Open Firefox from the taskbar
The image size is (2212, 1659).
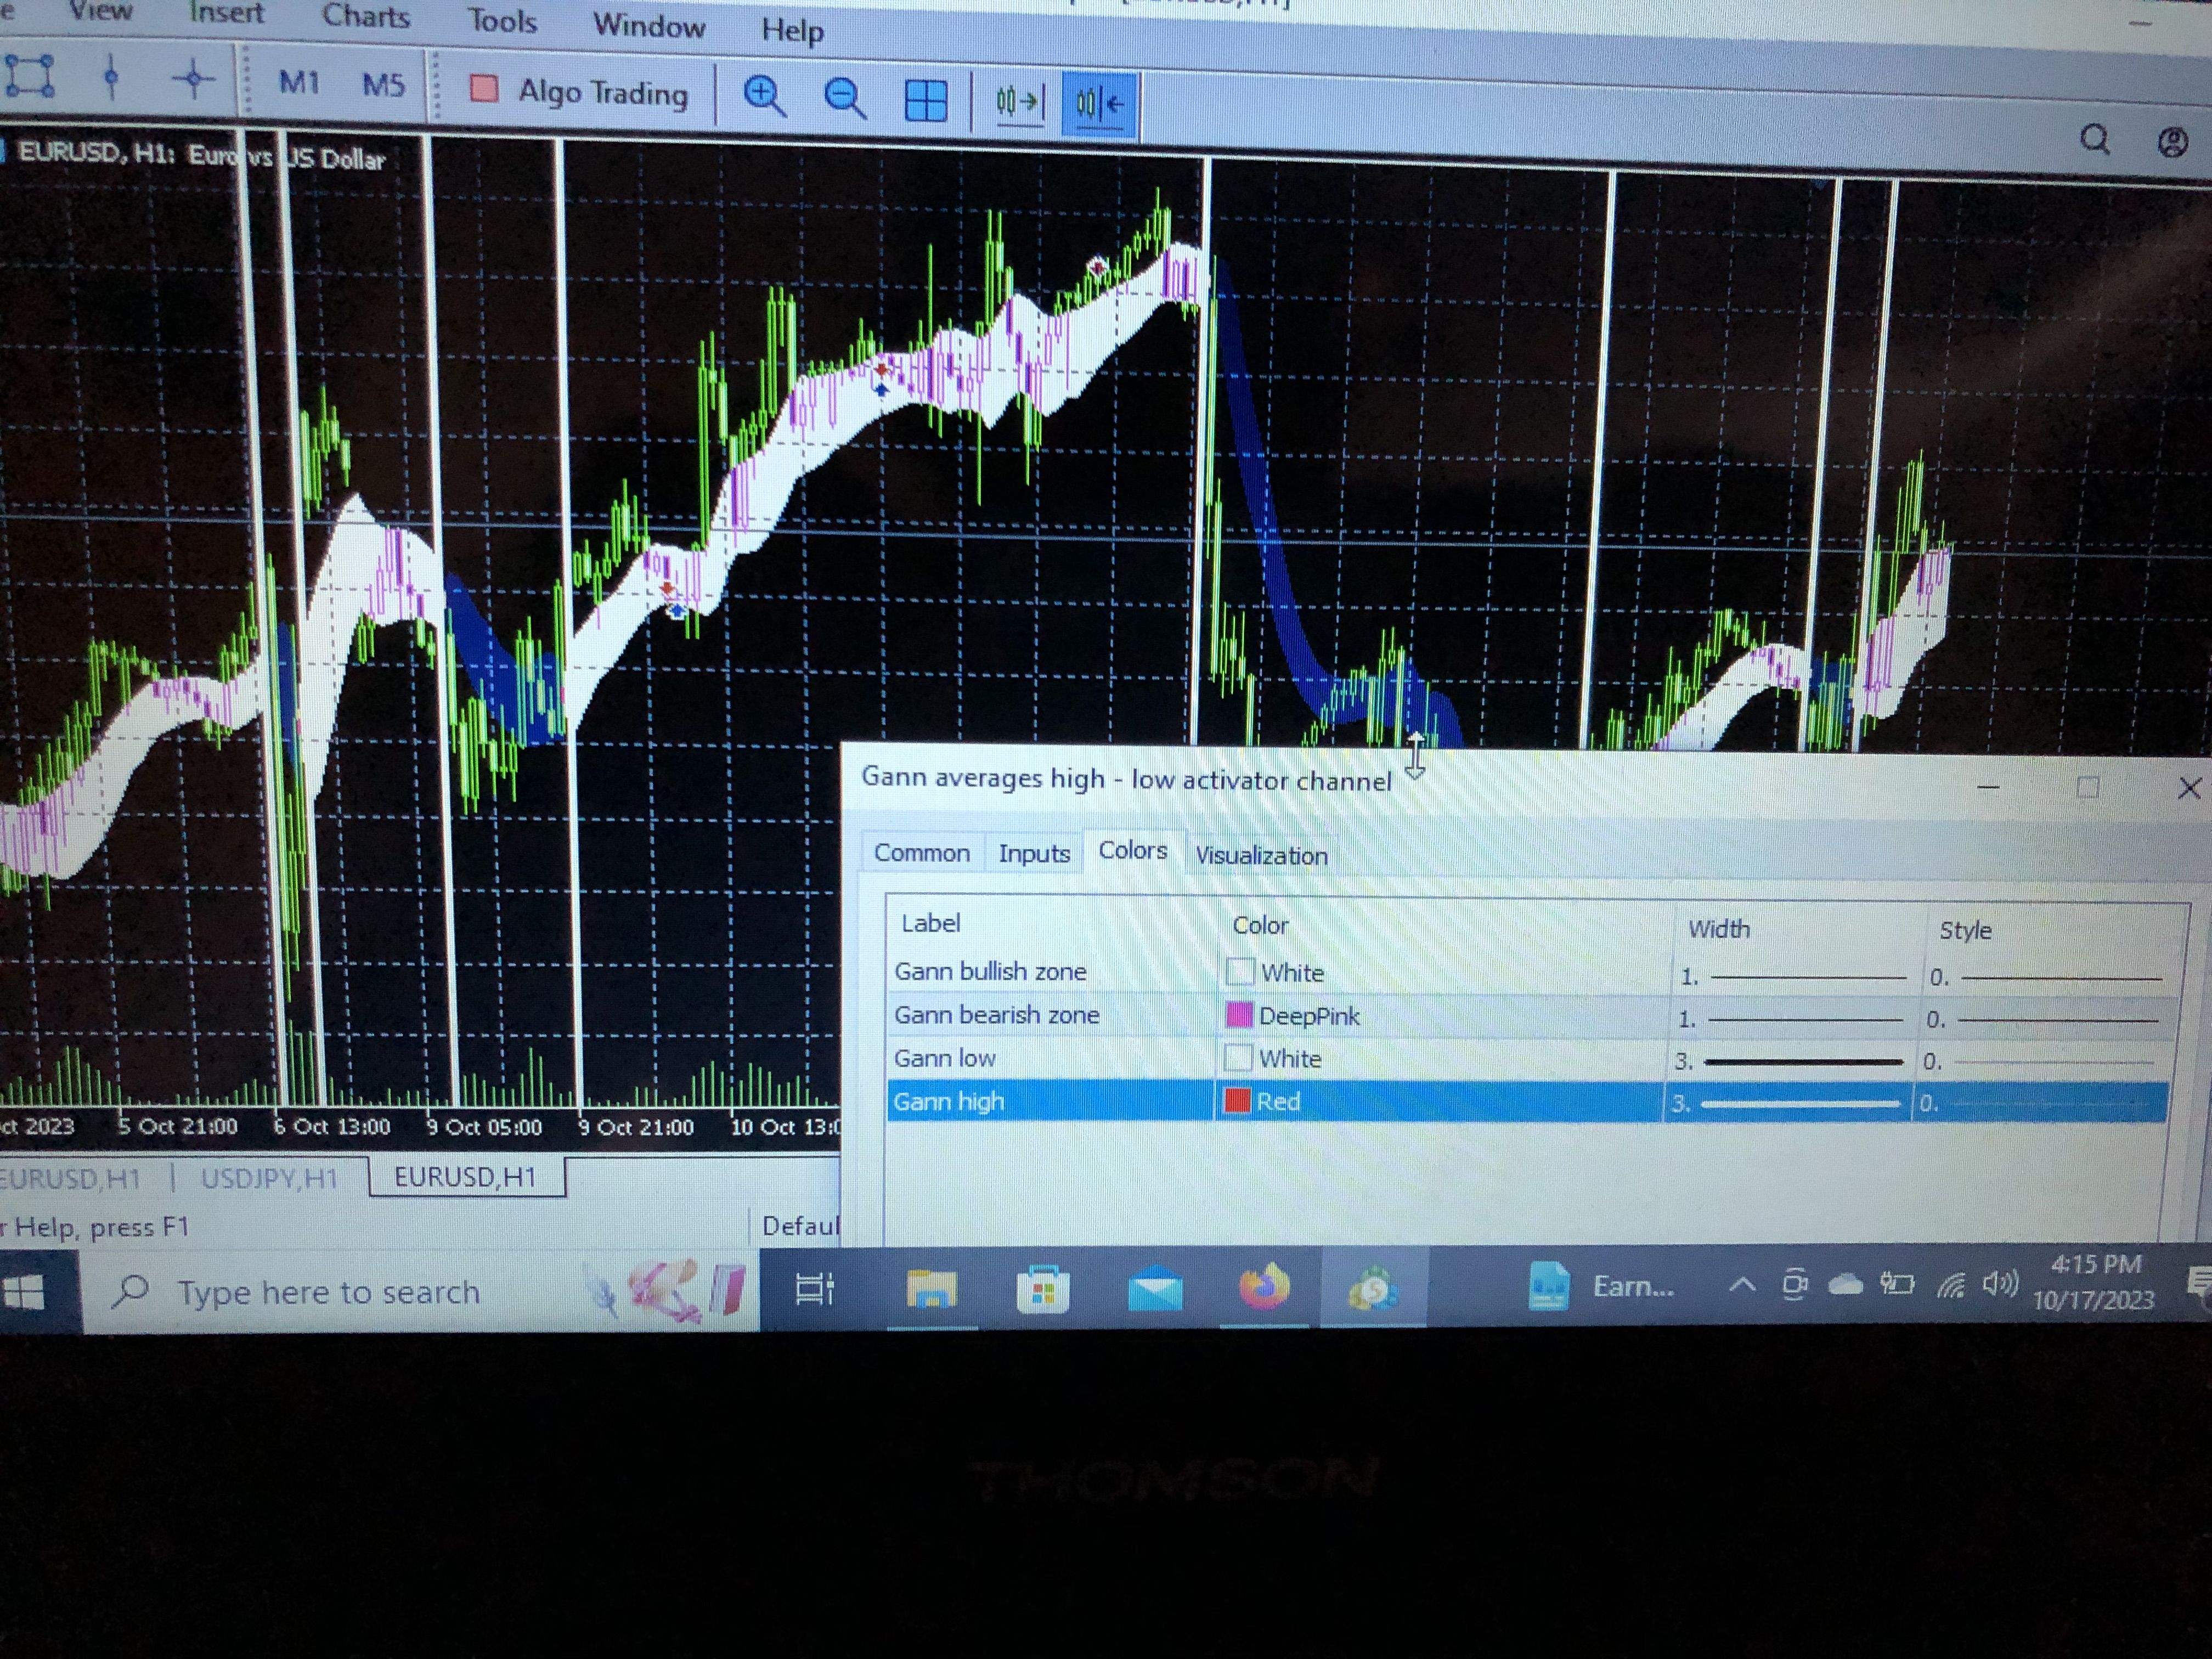(1263, 1287)
